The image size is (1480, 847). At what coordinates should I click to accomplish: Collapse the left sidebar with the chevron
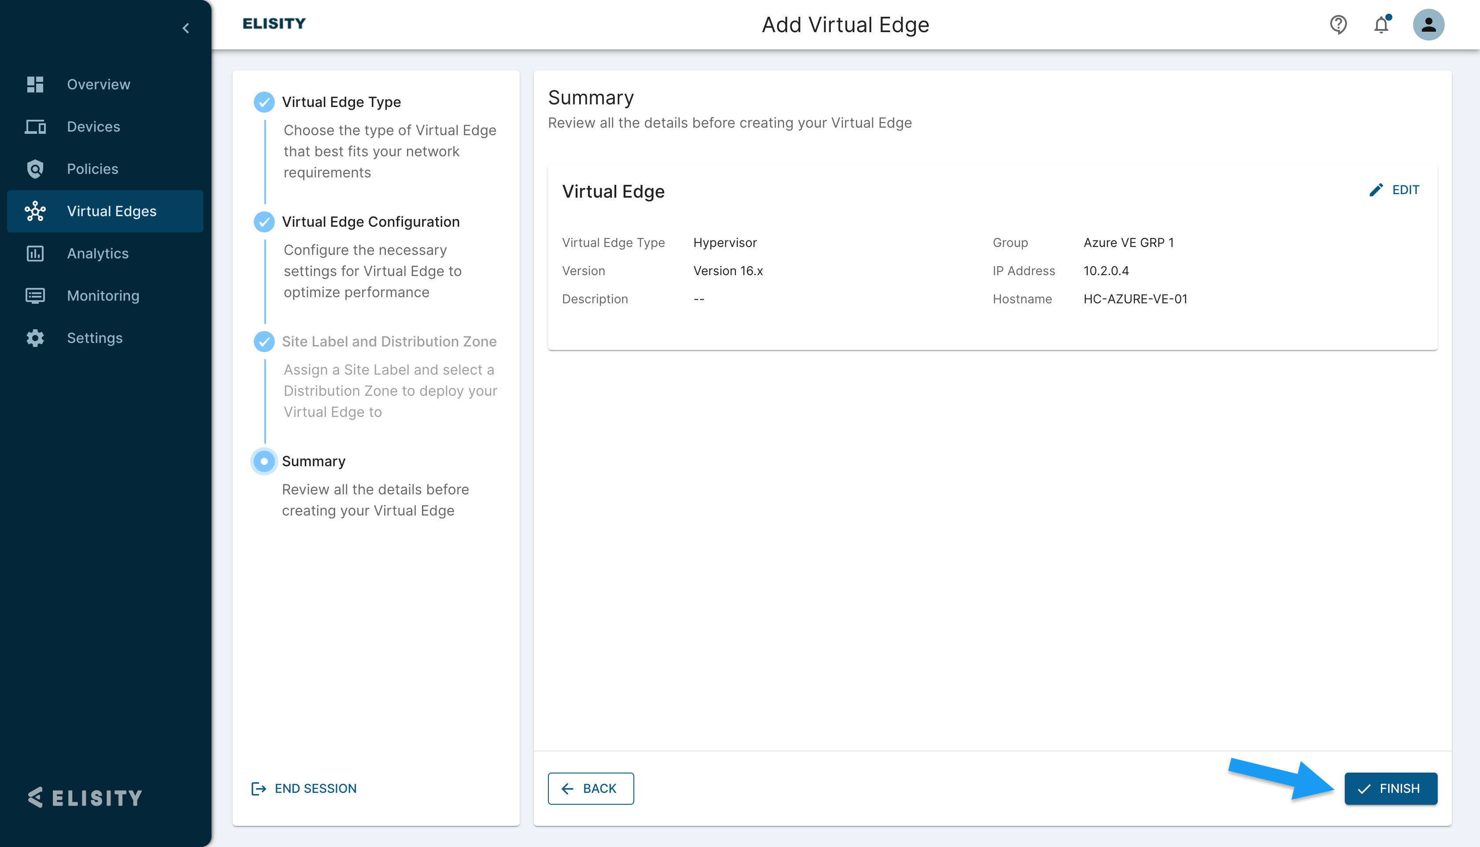[x=185, y=28]
